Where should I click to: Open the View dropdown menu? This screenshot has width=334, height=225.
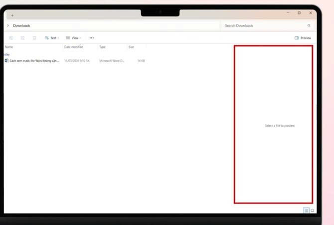point(73,38)
